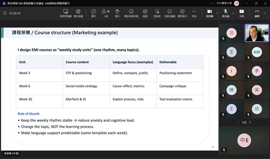This screenshot has width=270, height=159.
Task: Click the Take Control (取得控制權) icon
Action: point(66,12)
